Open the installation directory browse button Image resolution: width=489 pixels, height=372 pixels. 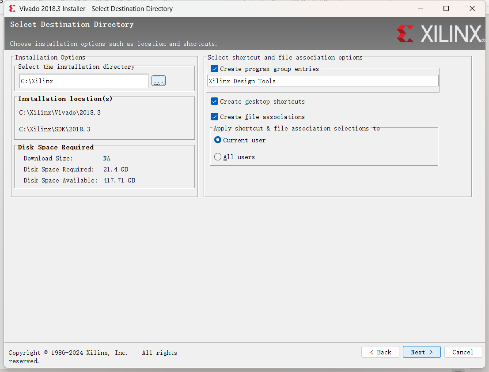pyautogui.click(x=159, y=81)
